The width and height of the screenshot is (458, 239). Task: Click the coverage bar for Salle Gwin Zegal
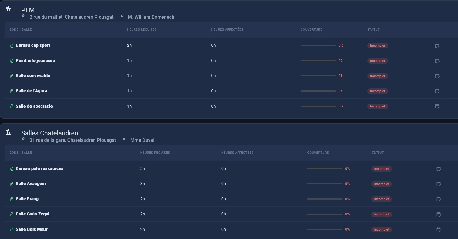[325, 214]
